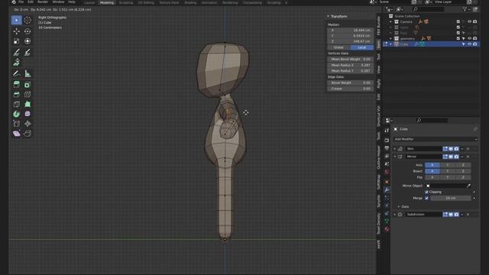489x275 pixels.
Task: Click the Blender logo menu
Action: [x=14, y=2]
